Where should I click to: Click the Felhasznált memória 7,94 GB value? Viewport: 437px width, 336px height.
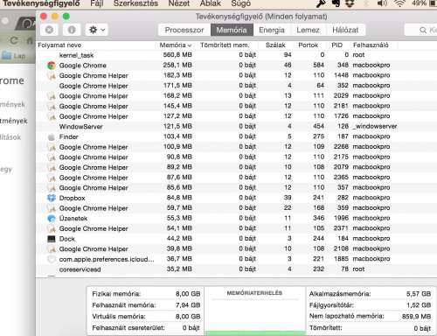188,305
